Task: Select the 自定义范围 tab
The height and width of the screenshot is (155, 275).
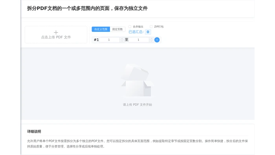Action: 101,29
